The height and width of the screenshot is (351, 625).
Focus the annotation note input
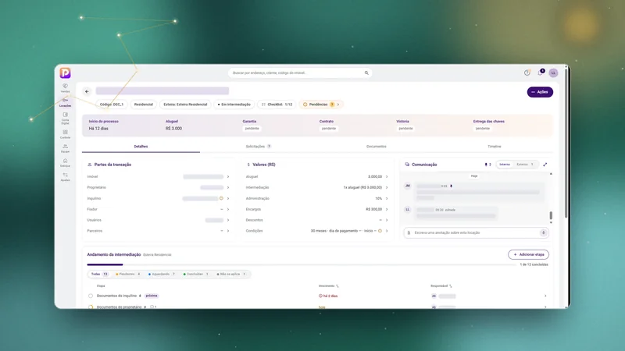click(474, 232)
